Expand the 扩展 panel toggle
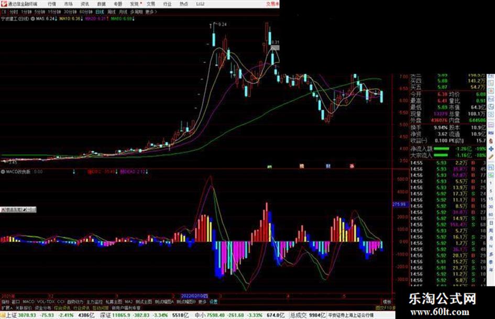 [x=7, y=307]
